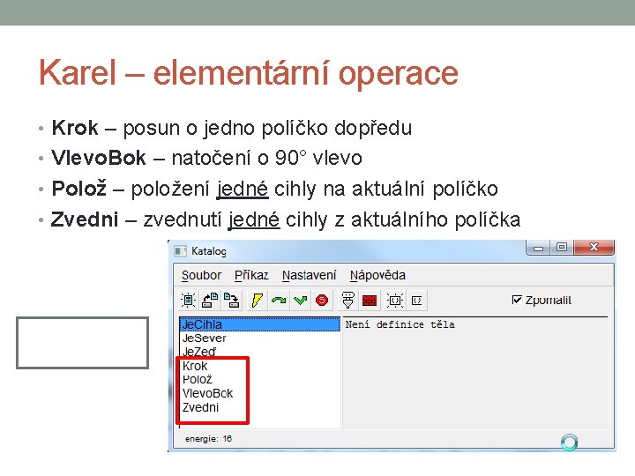635x476 pixels.
Task: Click the robot Karel toolbar icon
Action: click(x=347, y=301)
